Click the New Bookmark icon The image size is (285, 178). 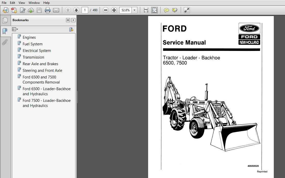coord(71,30)
